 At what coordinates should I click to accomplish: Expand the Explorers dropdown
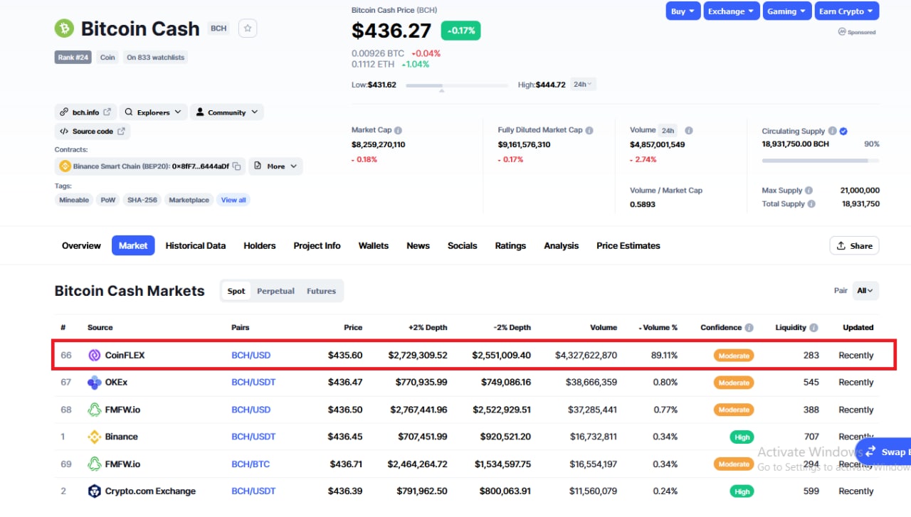coord(154,112)
